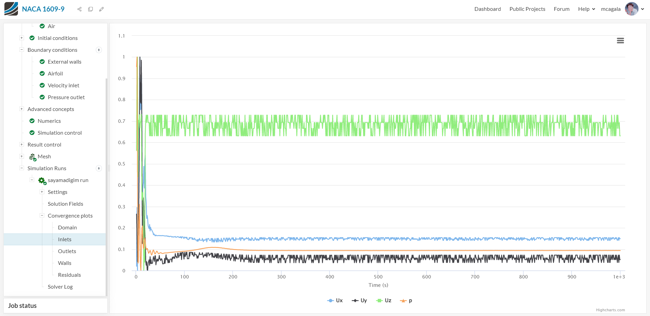
Task: Edit the project name with pencil icon
Action: click(101, 9)
